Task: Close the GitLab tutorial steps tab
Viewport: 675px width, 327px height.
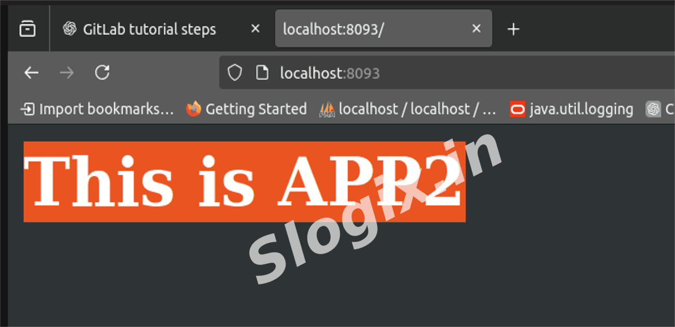Action: tap(255, 29)
